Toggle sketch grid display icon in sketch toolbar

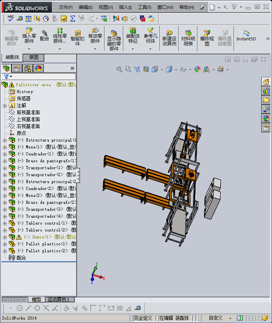click(120, 308)
